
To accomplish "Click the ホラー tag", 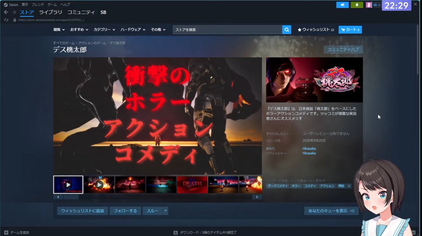I will click(296, 186).
